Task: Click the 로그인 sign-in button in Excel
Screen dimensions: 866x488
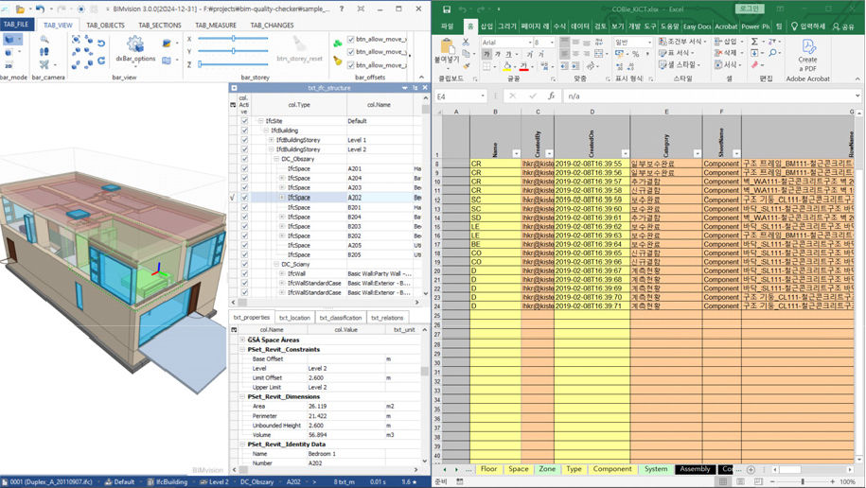Action: pyautogui.click(x=749, y=9)
